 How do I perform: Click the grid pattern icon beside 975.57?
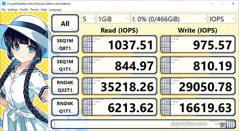[x=165, y=44]
